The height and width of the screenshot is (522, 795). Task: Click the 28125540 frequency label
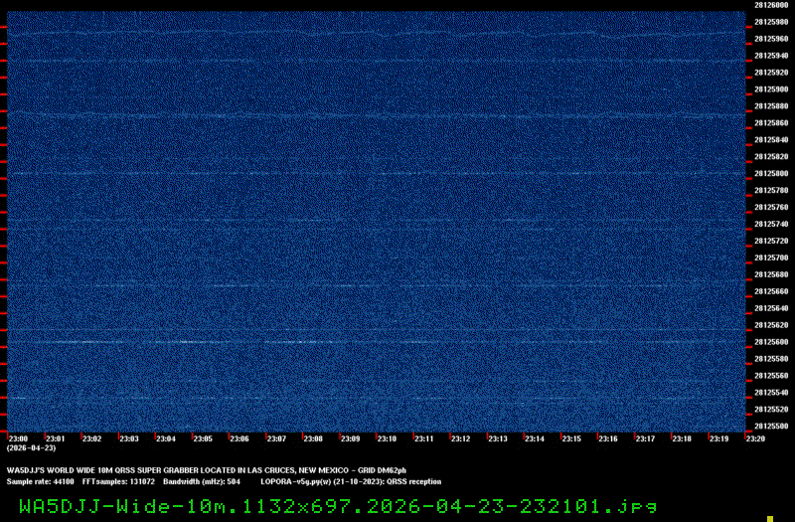pos(771,392)
